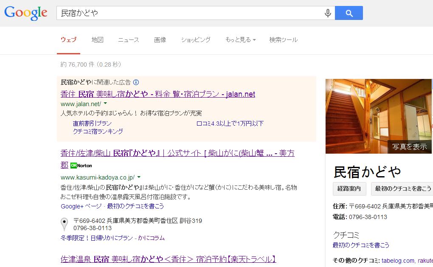
Task: Click the 最初のクチコミを書こう link under クチコミ heading
Action: 361,245
